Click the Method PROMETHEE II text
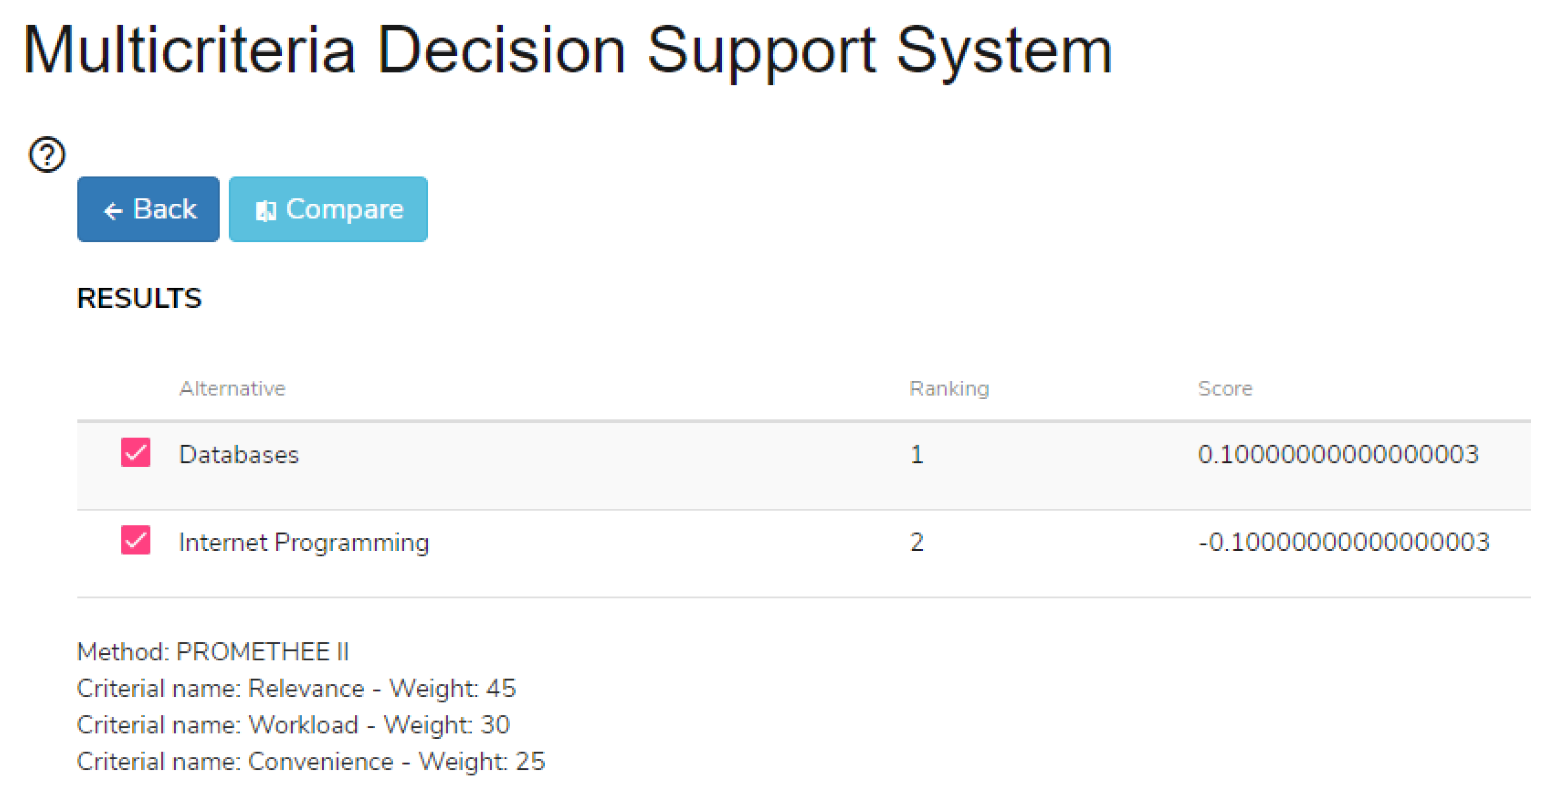The height and width of the screenshot is (797, 1549). coord(213,652)
